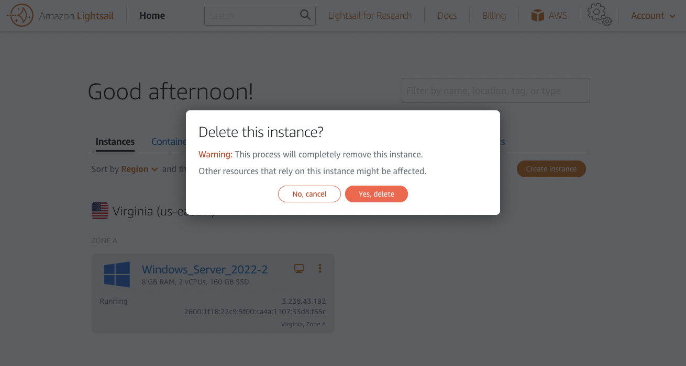
Task: Open the Windows_Server_2022-2 instance link
Action: tap(205, 269)
